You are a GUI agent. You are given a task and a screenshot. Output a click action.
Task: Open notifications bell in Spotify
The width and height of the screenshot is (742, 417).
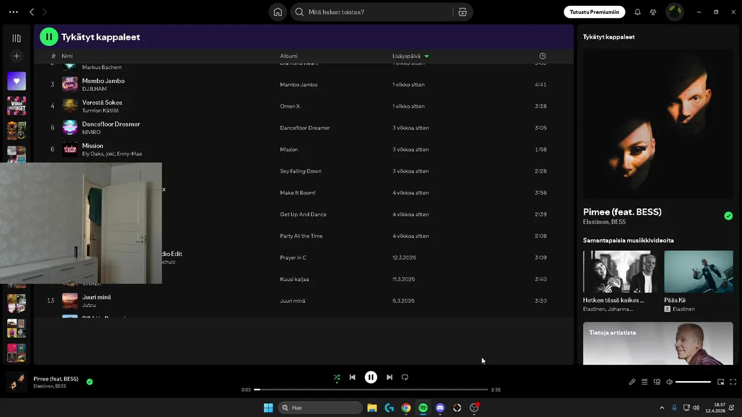pos(638,12)
